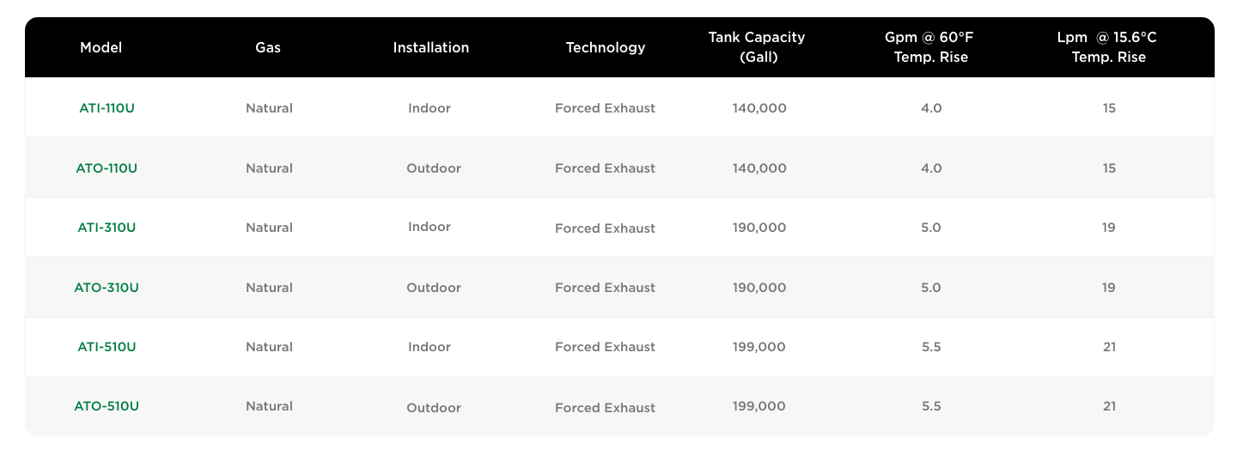This screenshot has height=450, width=1237.
Task: Click the Gpm @ 60°F Temp. Rise header
Action: pyautogui.click(x=931, y=47)
